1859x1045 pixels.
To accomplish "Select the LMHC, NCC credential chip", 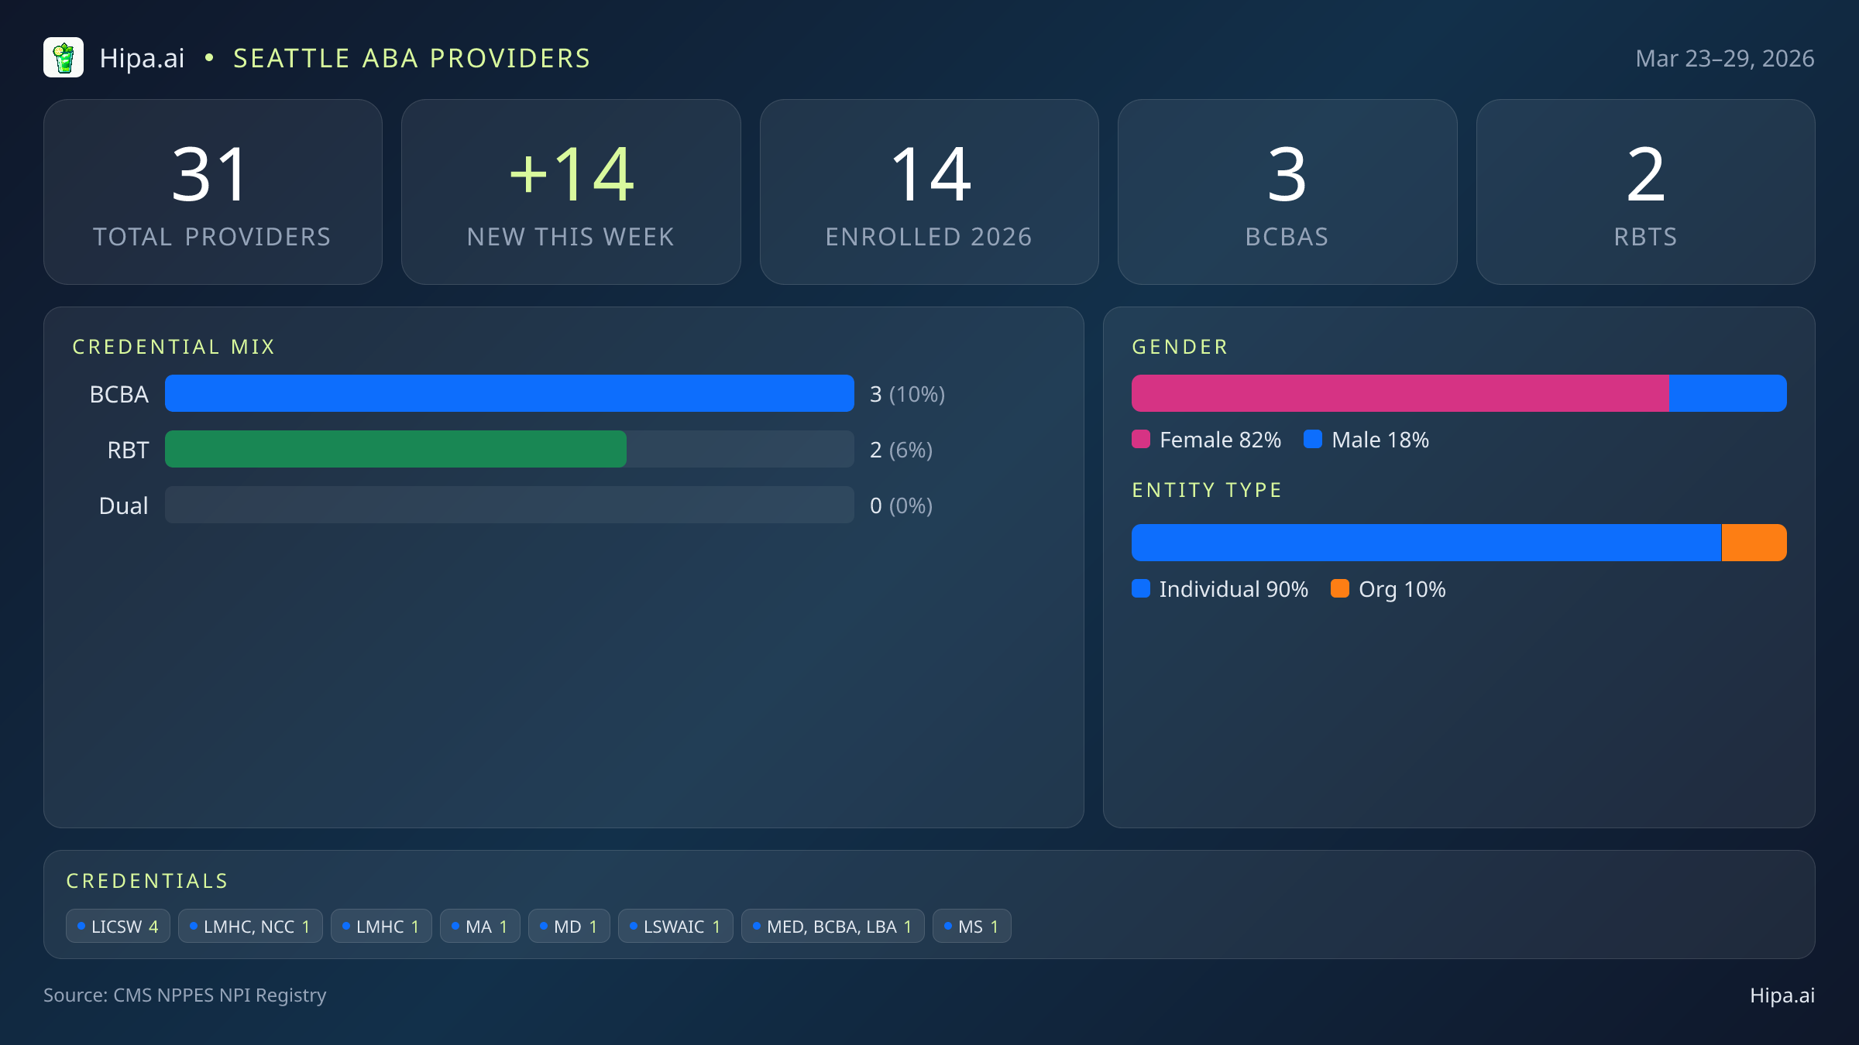I will [x=250, y=927].
